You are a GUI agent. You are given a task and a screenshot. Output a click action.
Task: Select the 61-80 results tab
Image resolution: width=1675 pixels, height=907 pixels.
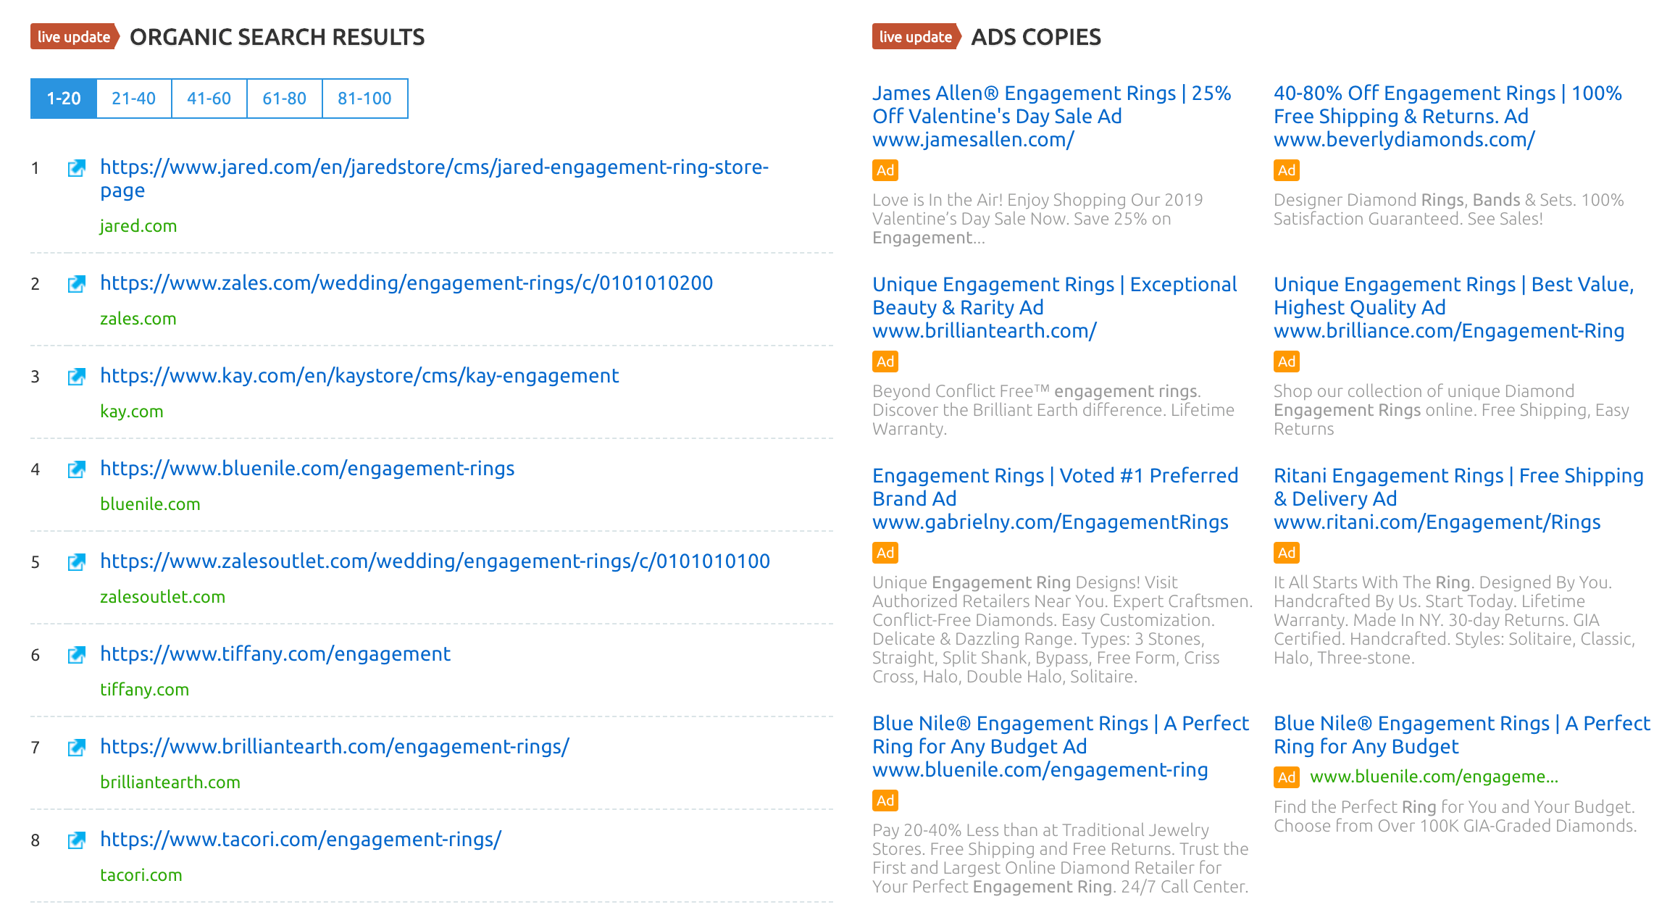coord(285,99)
